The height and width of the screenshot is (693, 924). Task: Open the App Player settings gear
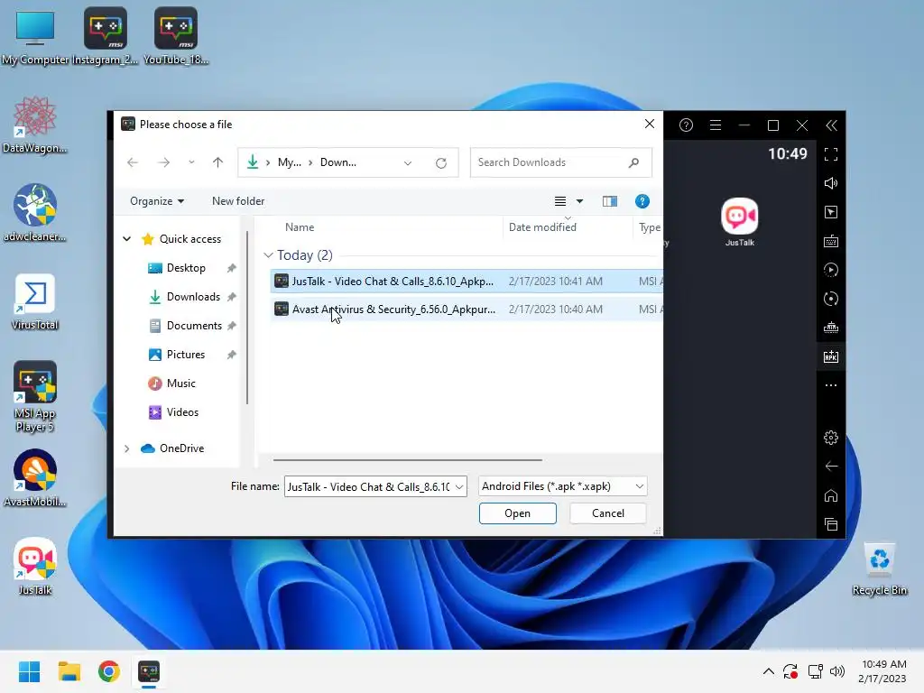pyautogui.click(x=831, y=438)
